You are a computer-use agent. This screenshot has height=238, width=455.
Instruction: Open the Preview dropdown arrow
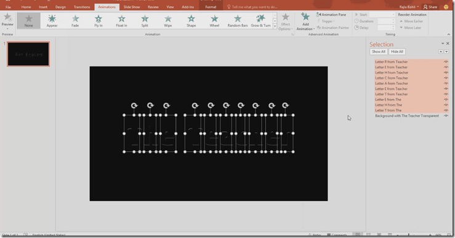coord(7,29)
